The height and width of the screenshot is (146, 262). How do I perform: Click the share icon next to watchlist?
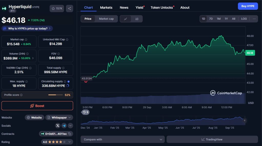click(x=69, y=8)
